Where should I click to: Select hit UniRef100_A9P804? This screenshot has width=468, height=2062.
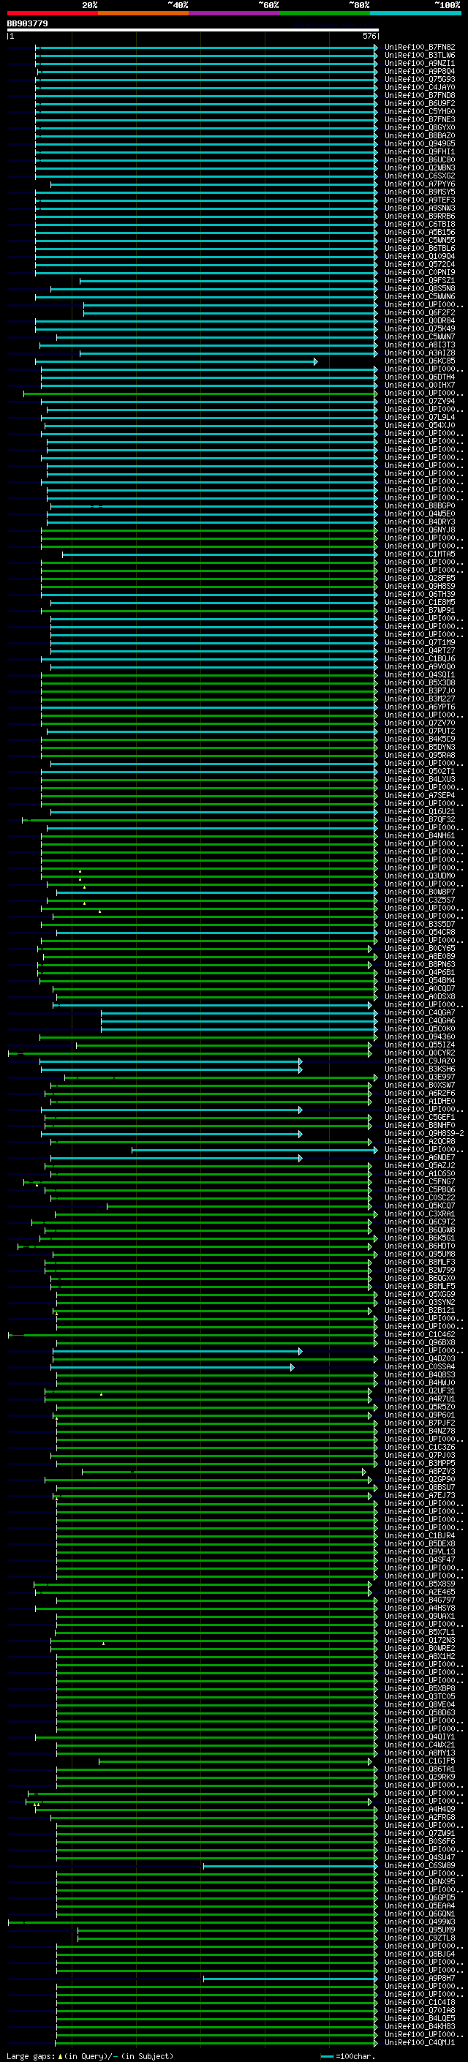420,71
